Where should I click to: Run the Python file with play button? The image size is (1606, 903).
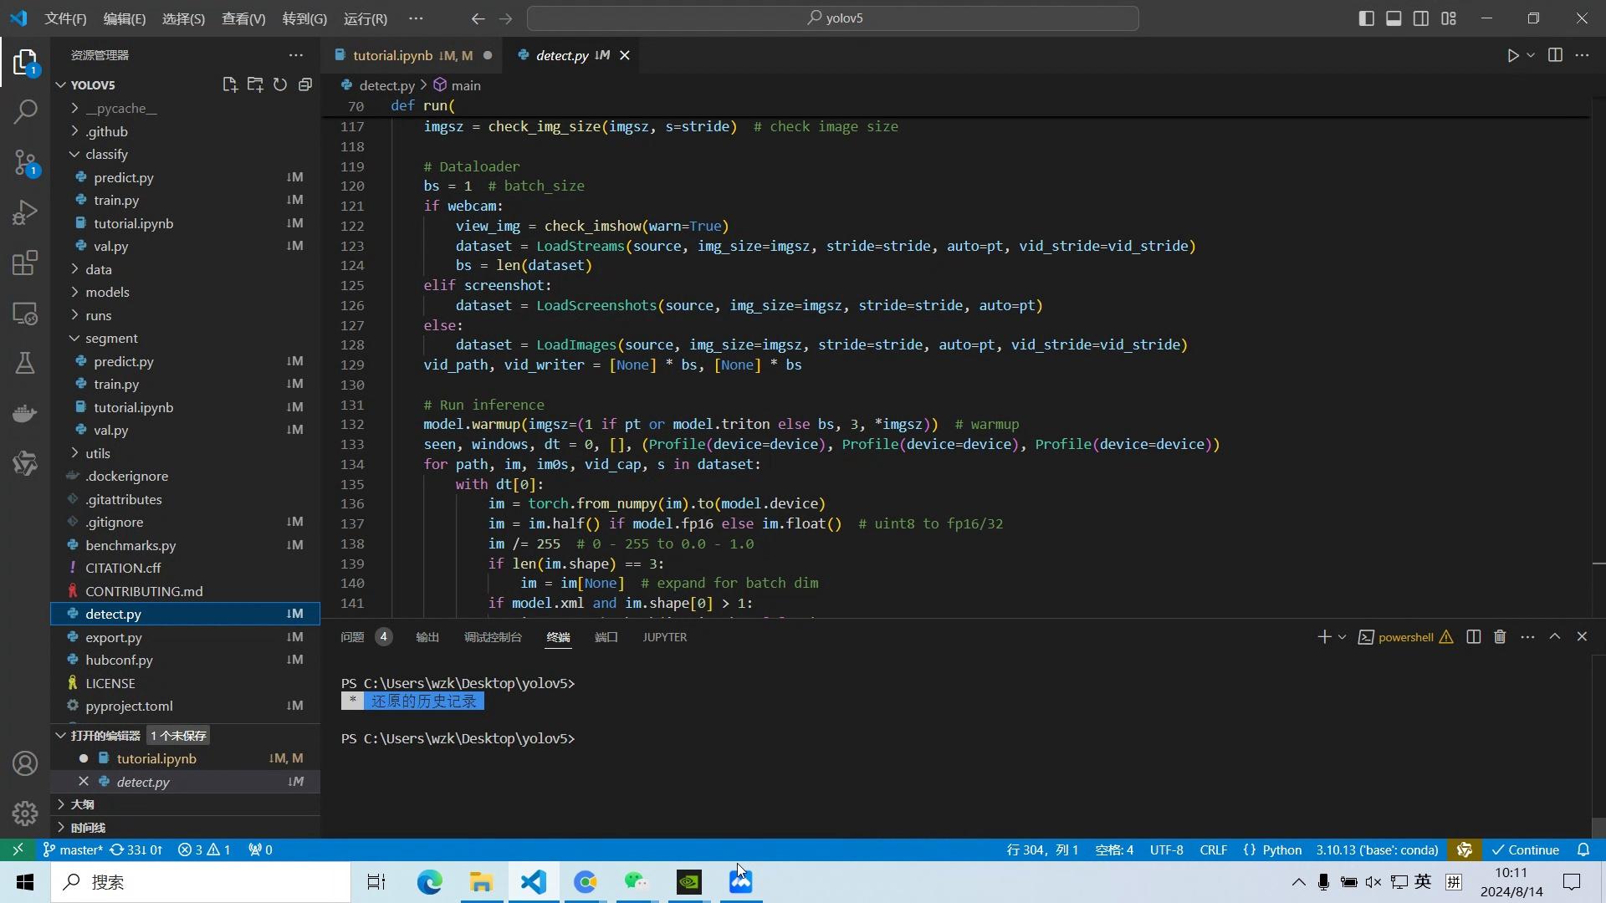click(x=1513, y=55)
